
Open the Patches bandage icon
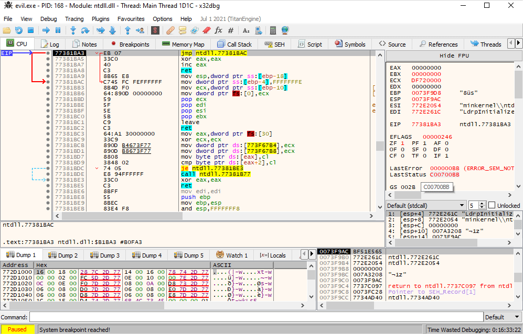pos(170,31)
